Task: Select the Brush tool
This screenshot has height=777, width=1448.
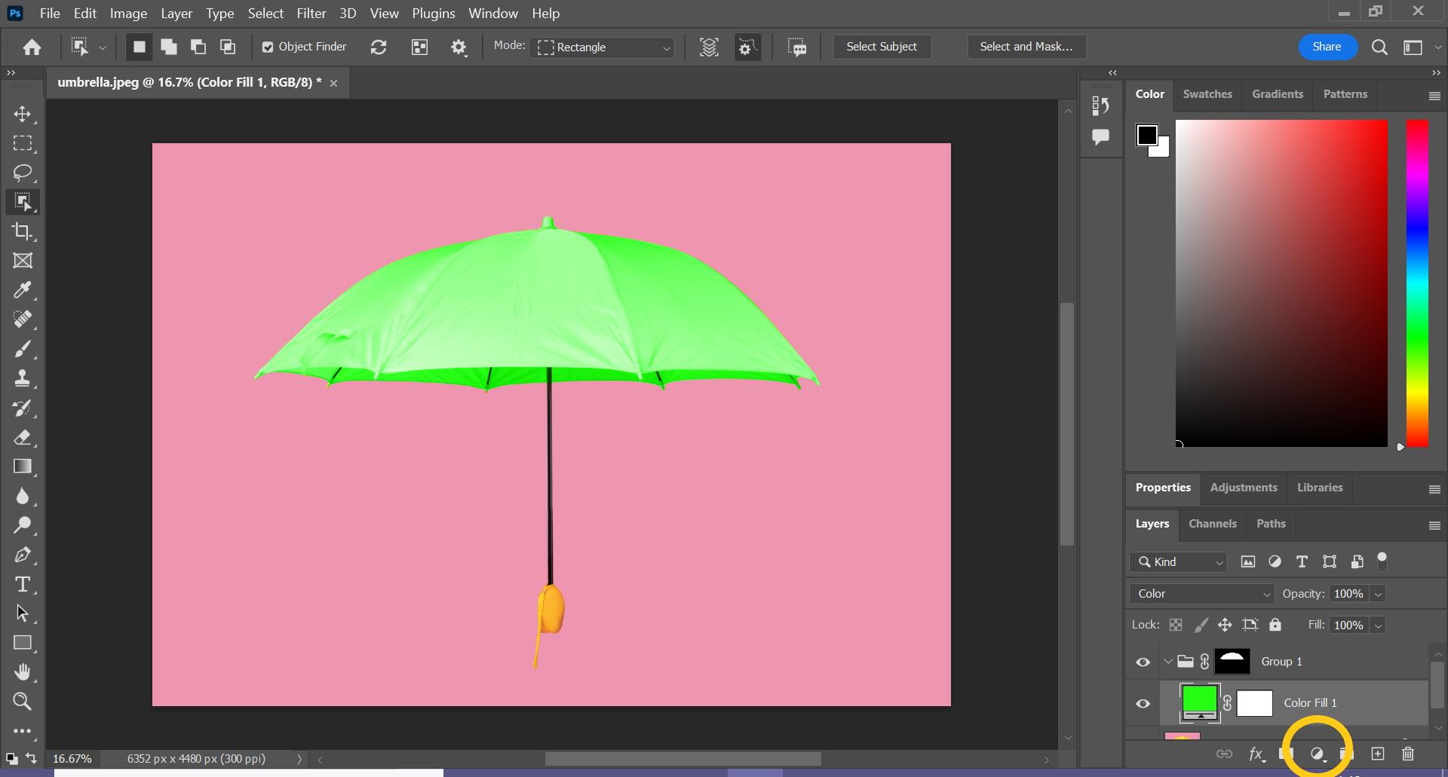Action: [x=23, y=349]
